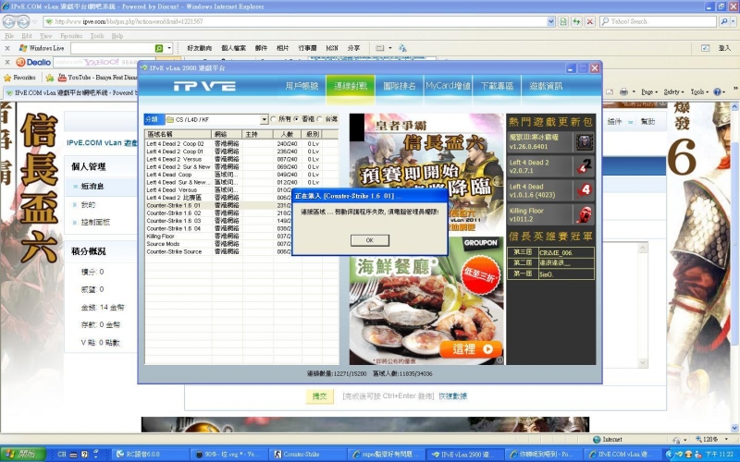Open the CS / L4D / KF category dropdown

coord(265,120)
